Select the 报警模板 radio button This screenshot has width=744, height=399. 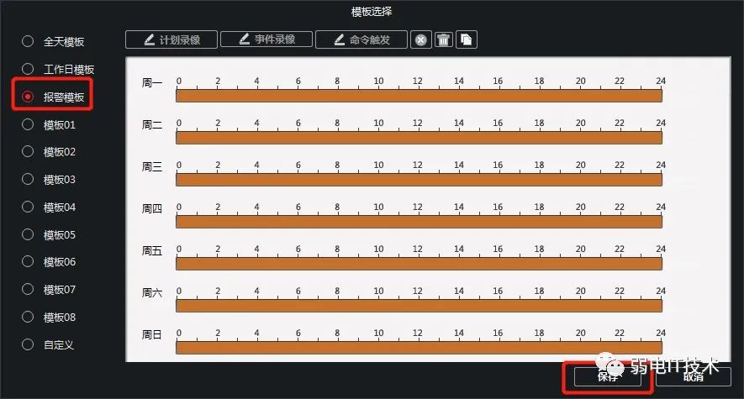28,97
